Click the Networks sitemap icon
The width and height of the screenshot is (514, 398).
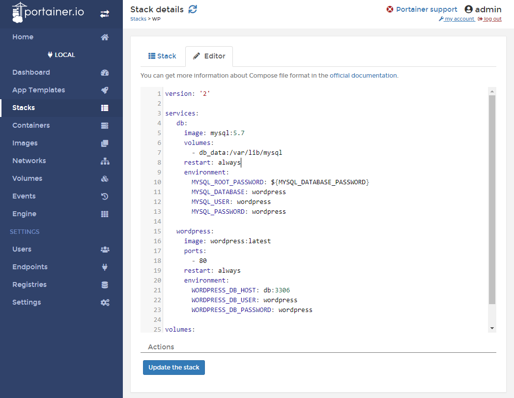pyautogui.click(x=105, y=161)
